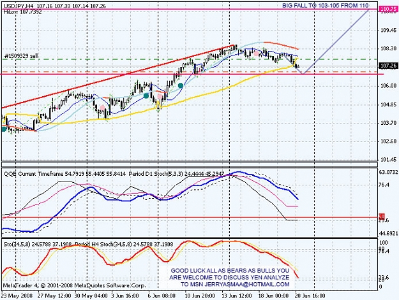Click the 106.00 price axis label

pyautogui.click(x=388, y=86)
